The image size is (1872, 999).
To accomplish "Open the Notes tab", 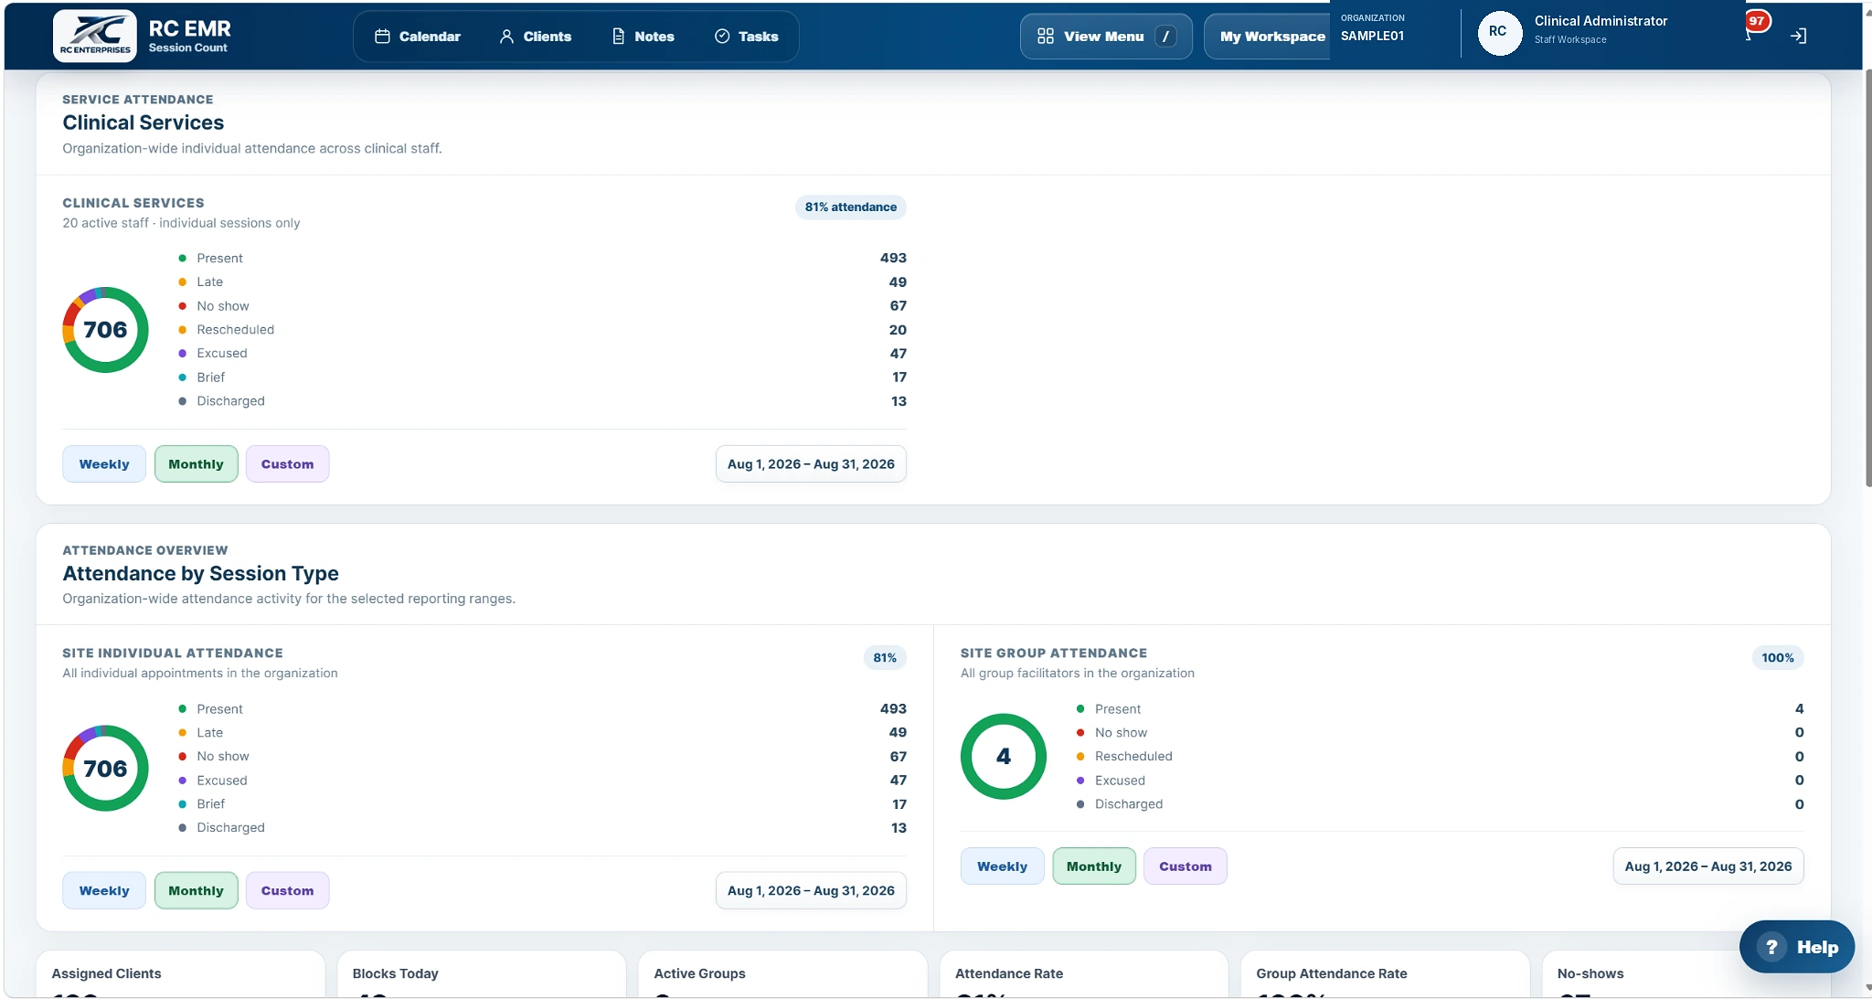I will click(x=643, y=37).
